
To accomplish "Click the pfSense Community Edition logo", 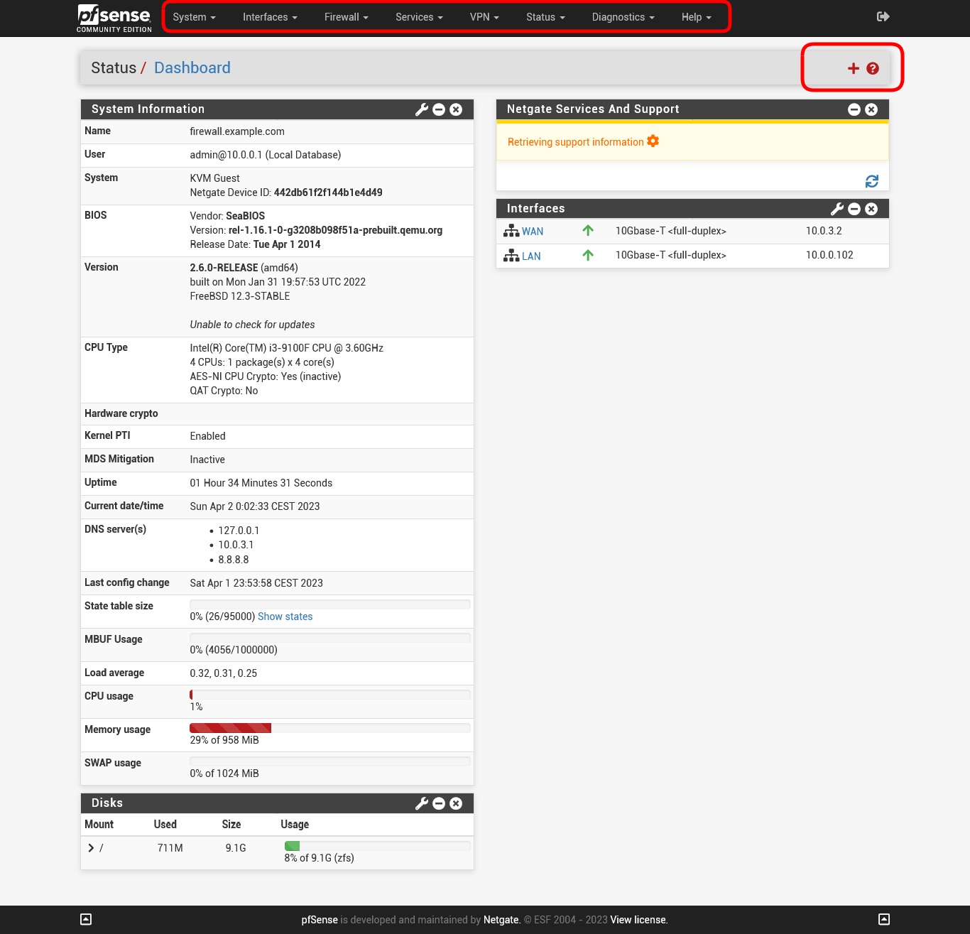I will point(114,18).
